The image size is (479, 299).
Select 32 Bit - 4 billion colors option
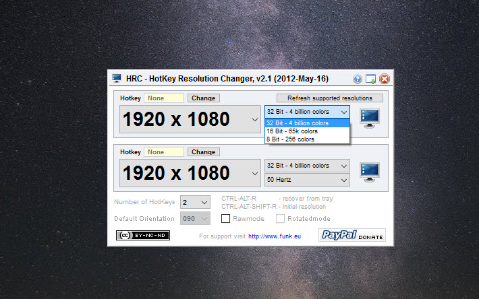coord(307,123)
